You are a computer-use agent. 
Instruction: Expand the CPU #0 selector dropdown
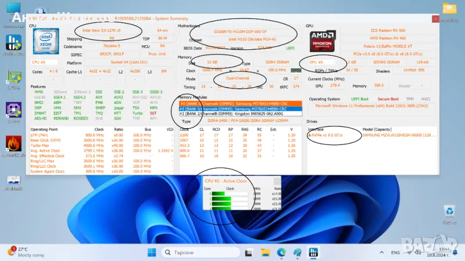(45, 61)
